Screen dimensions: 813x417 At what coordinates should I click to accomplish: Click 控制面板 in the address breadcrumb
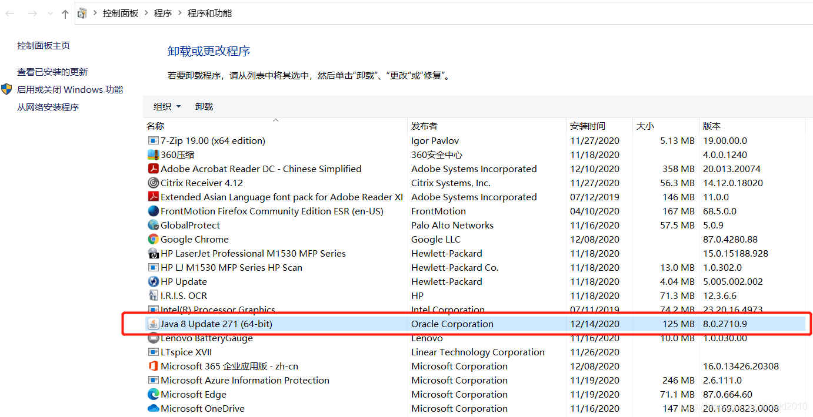tap(121, 13)
